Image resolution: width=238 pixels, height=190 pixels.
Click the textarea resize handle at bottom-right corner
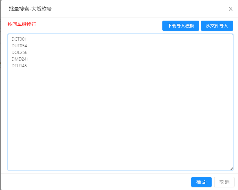click(x=231, y=168)
